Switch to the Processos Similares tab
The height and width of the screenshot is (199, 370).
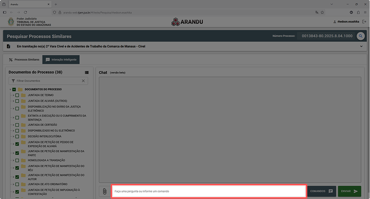(24, 60)
